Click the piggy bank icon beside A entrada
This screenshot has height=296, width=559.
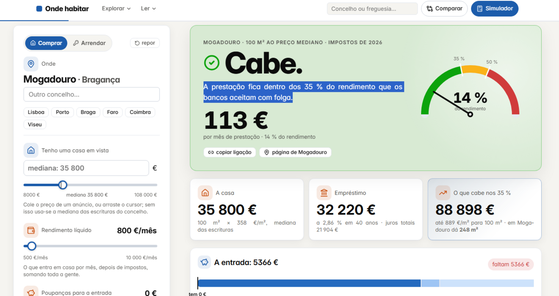[x=205, y=262]
